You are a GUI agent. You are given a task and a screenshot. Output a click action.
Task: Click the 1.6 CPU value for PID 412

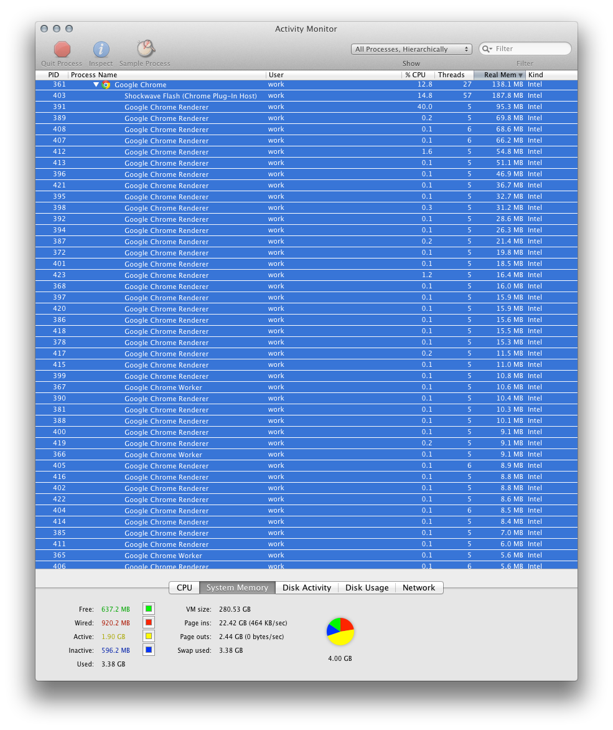427,151
